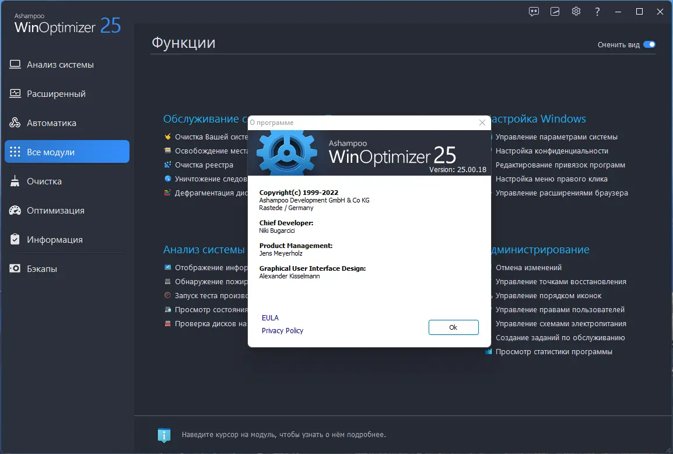
Task: Open Отмена изменений module
Action: 528,268
